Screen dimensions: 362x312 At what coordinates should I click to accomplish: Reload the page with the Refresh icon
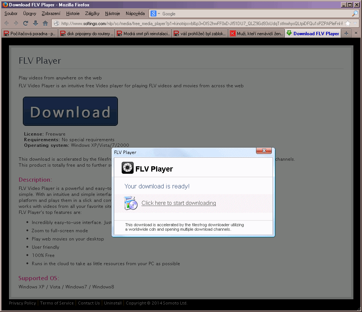tap(25, 23)
